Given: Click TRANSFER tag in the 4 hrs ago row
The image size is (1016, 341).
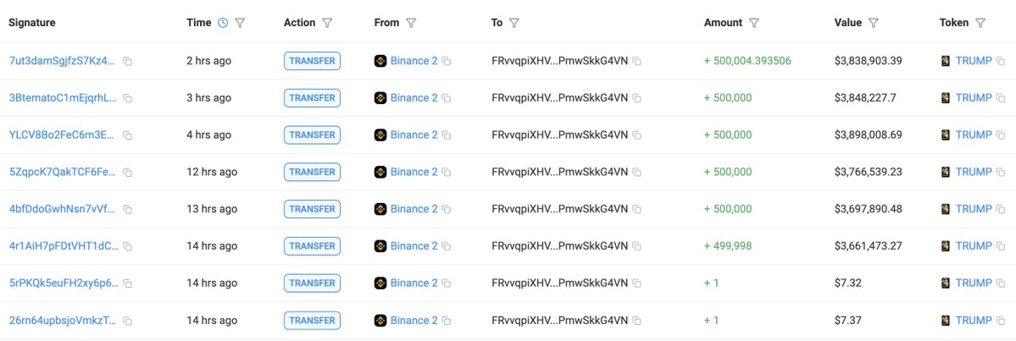Looking at the screenshot, I should (312, 135).
